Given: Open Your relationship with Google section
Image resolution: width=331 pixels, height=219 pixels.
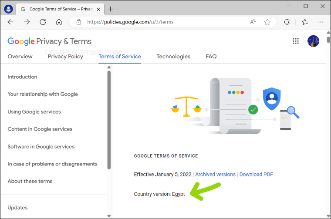Looking at the screenshot, I should click(43, 94).
